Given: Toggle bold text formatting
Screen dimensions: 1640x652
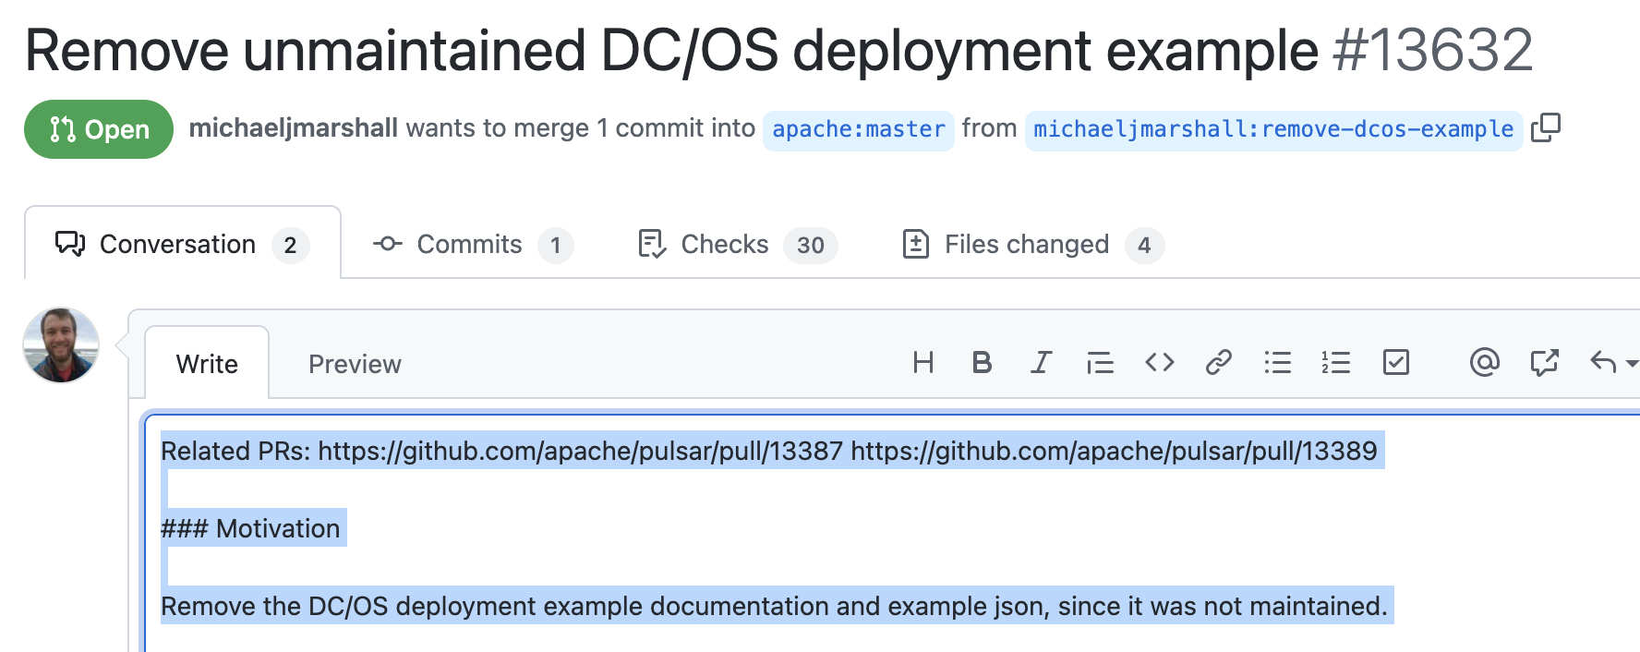Looking at the screenshot, I should pyautogui.click(x=982, y=362).
